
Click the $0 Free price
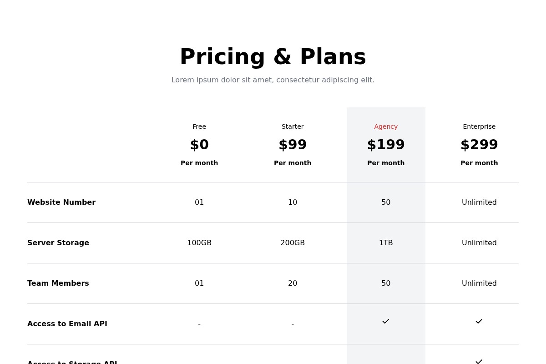199,145
